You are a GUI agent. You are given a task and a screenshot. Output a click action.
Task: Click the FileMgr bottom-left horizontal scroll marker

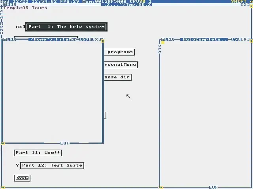pos(3,143)
